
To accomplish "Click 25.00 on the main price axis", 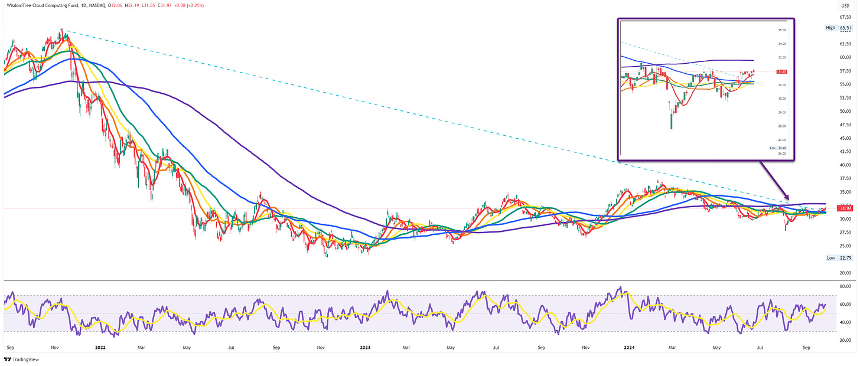I will 846,246.
